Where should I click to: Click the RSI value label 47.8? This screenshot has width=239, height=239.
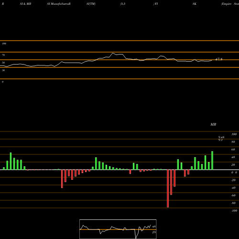[x=219, y=59]
